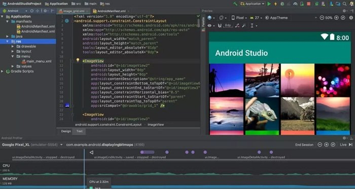The width and height of the screenshot is (355, 196).
Task: Set default margins 8dp button
Action: coord(228,25)
